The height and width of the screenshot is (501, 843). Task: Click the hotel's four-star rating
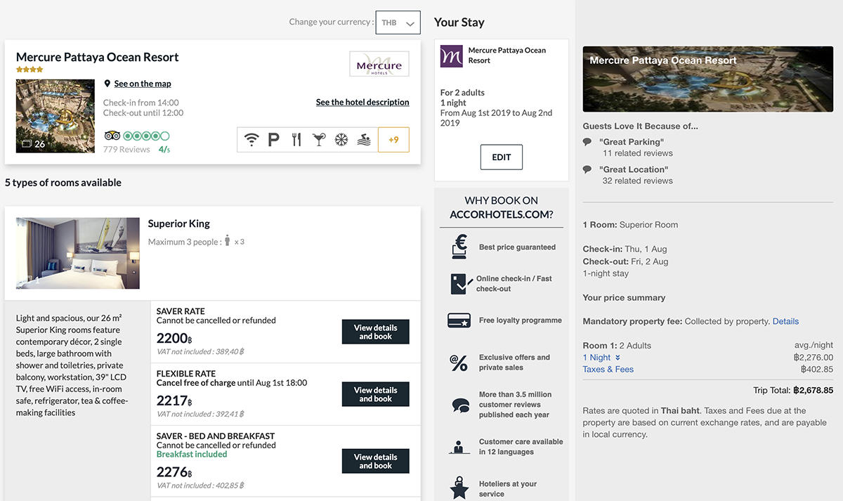point(30,70)
